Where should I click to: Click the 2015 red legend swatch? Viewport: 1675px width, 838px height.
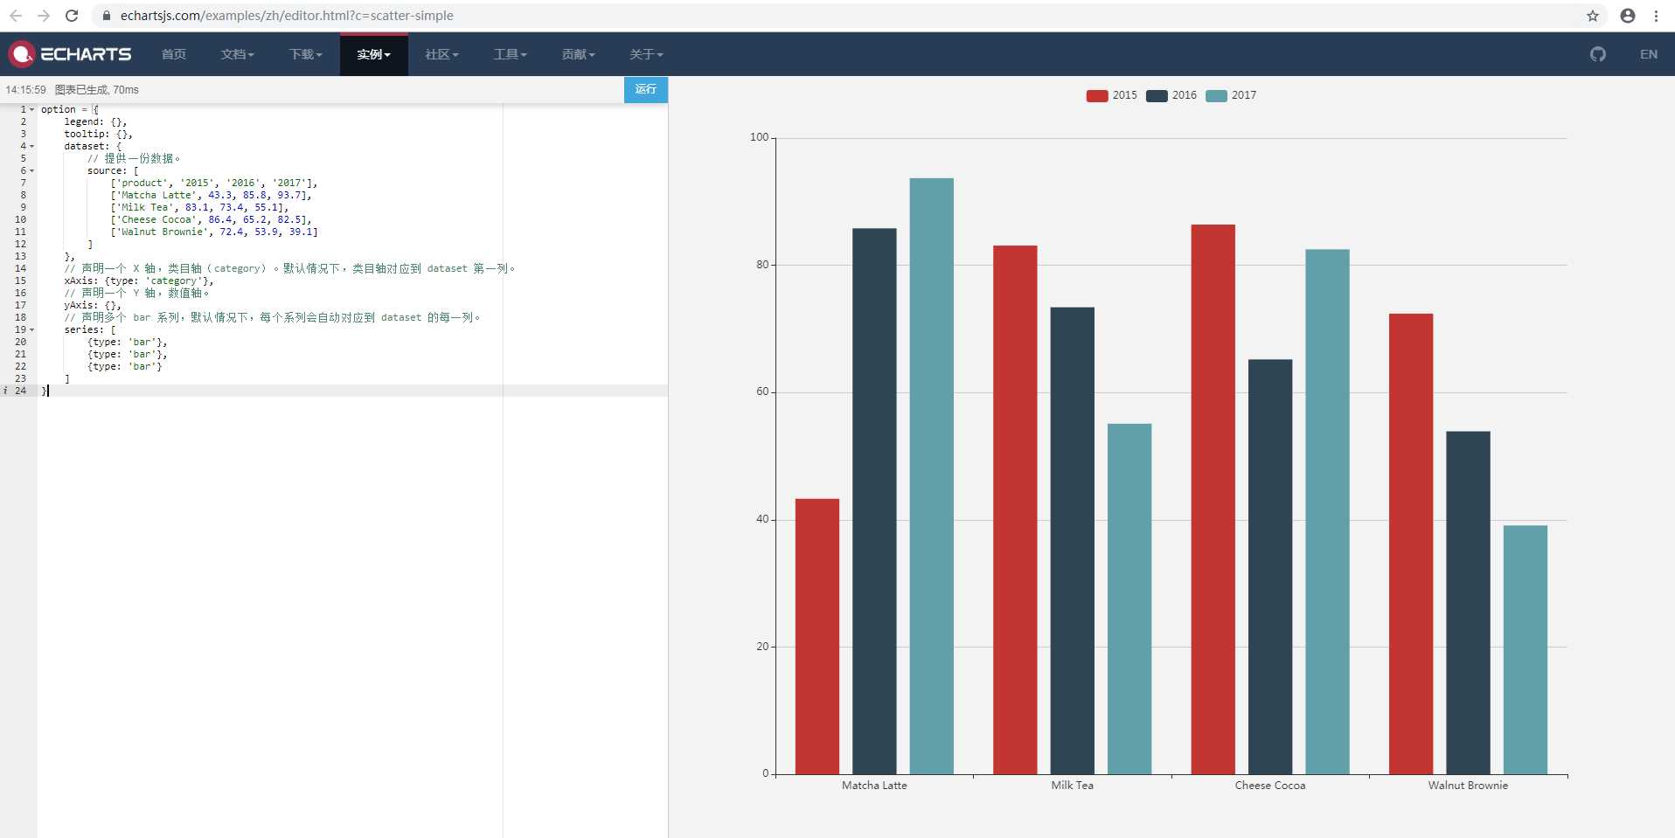point(1097,96)
